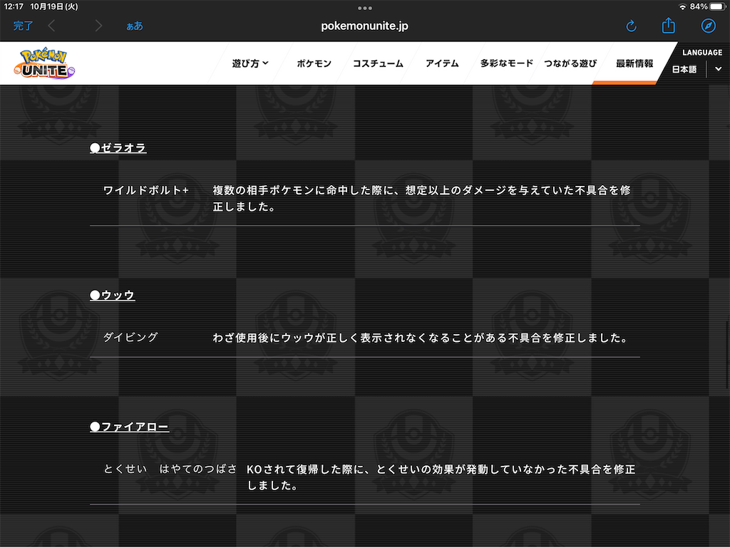Click the ゼラオラ Wild Charge fix description

(422, 198)
